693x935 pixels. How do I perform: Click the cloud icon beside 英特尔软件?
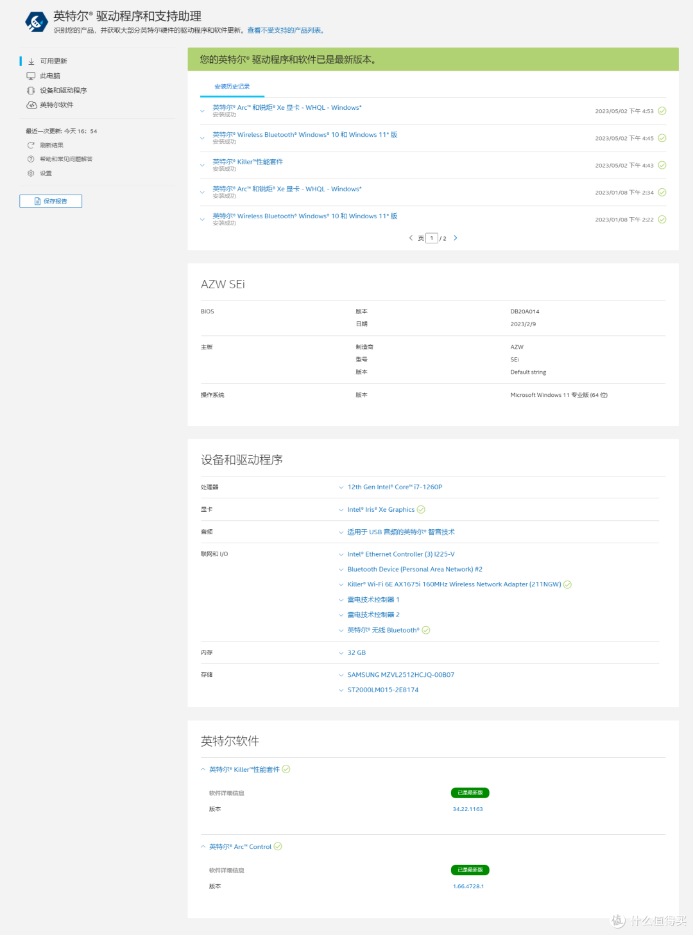click(31, 105)
